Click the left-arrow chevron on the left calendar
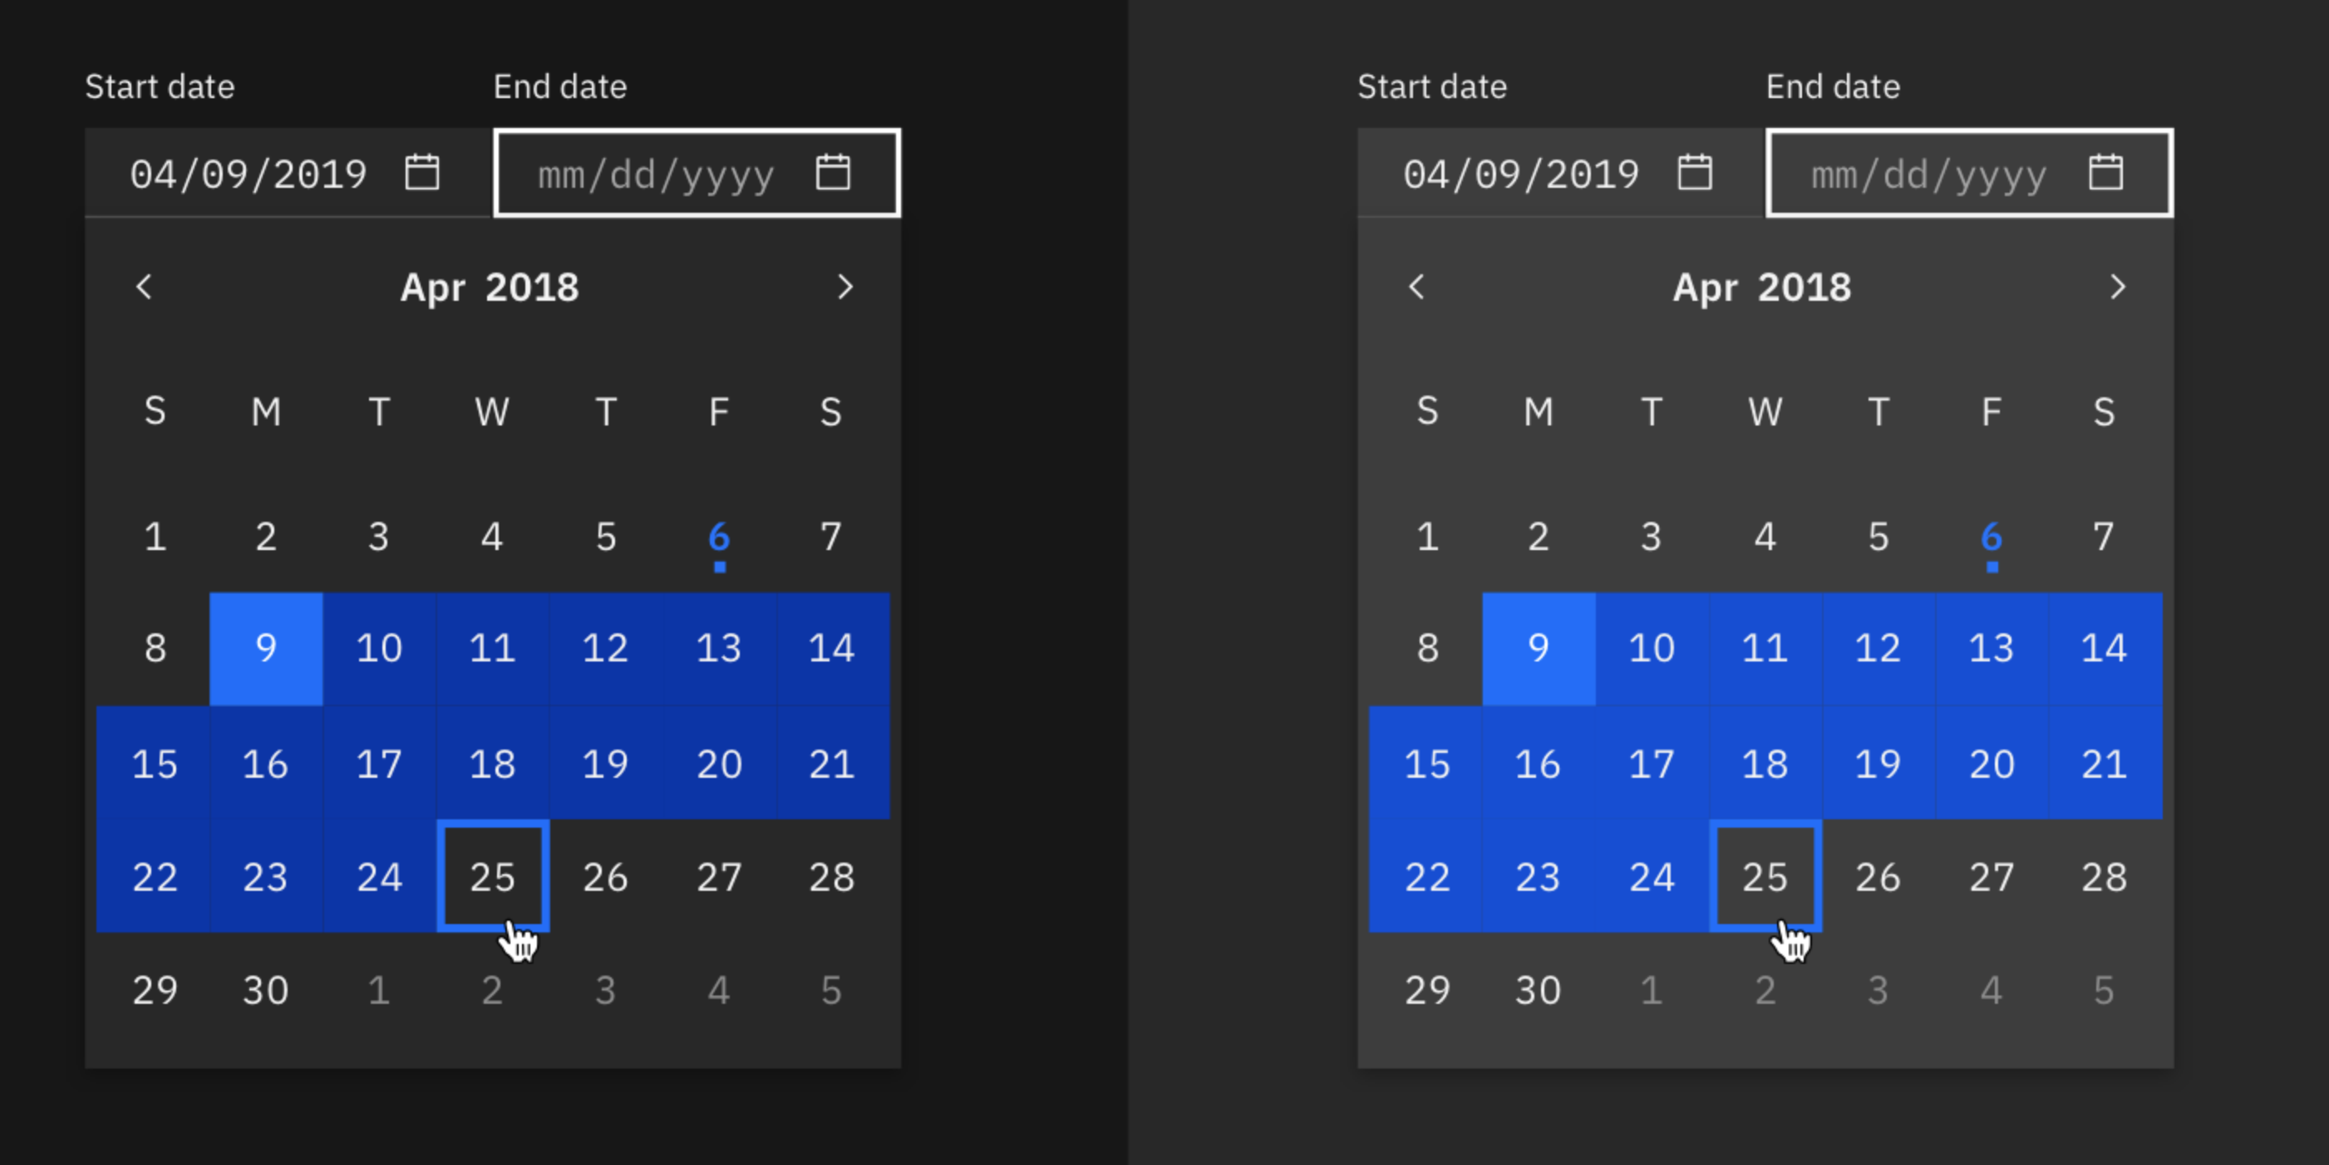2329x1165 pixels. click(145, 287)
